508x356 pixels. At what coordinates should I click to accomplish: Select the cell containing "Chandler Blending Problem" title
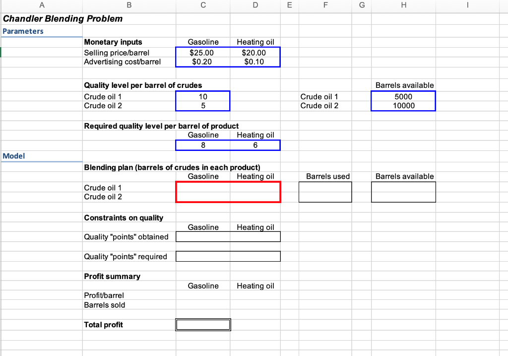pos(42,19)
